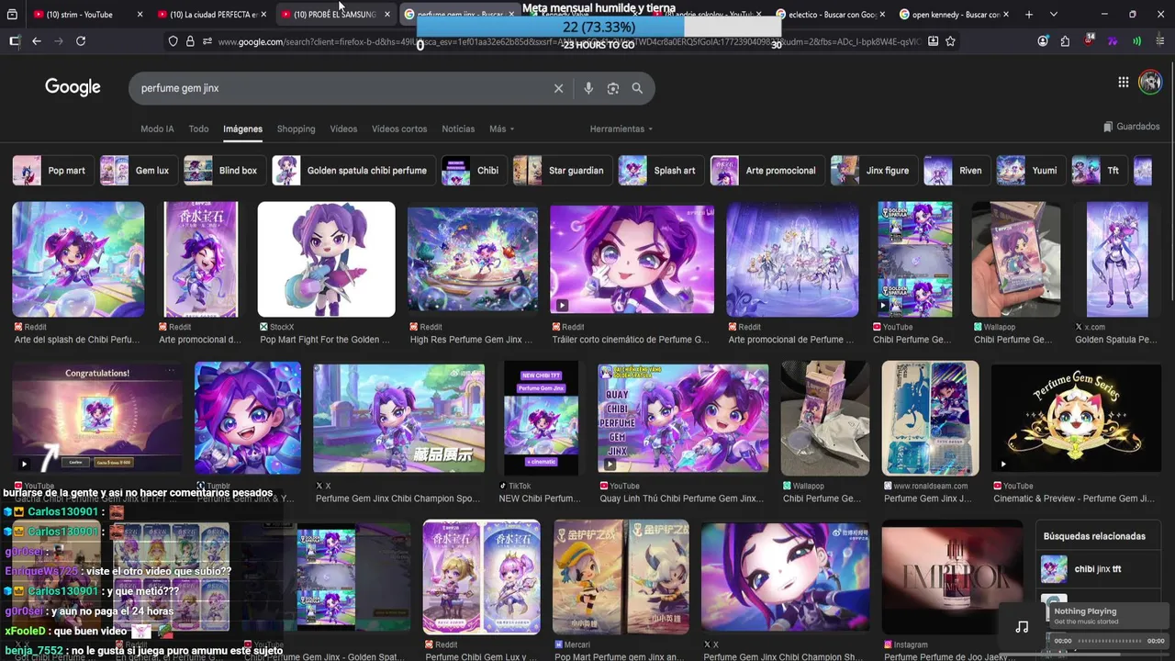
Task: Filter images by the Blind box chip
Action: tap(223, 171)
